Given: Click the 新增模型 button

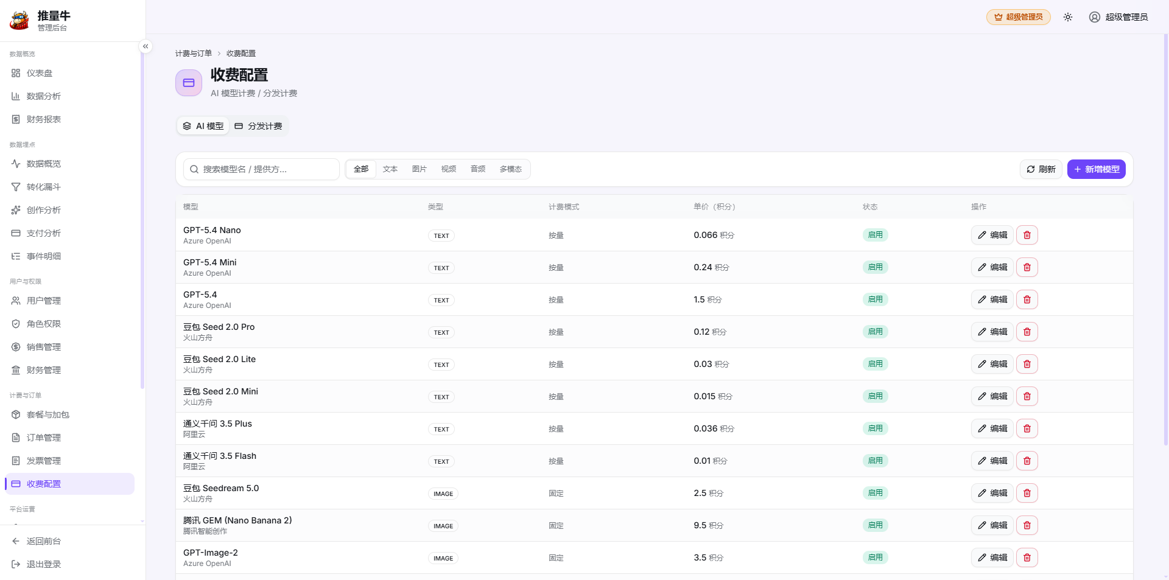Looking at the screenshot, I should coord(1097,169).
